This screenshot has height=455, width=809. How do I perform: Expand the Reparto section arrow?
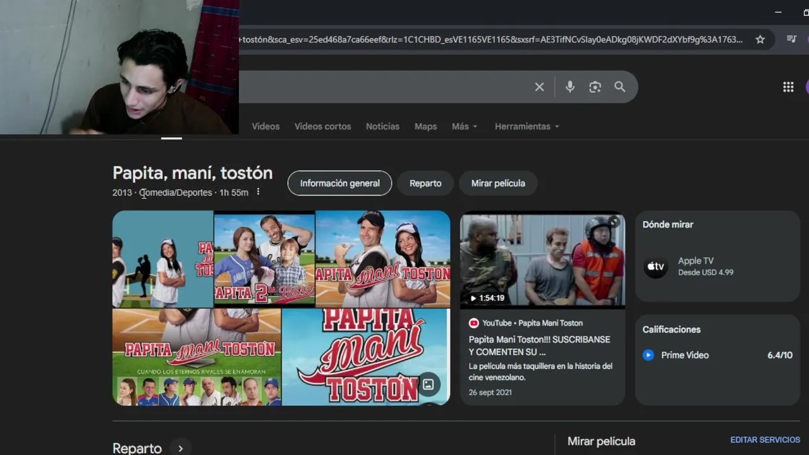point(180,448)
